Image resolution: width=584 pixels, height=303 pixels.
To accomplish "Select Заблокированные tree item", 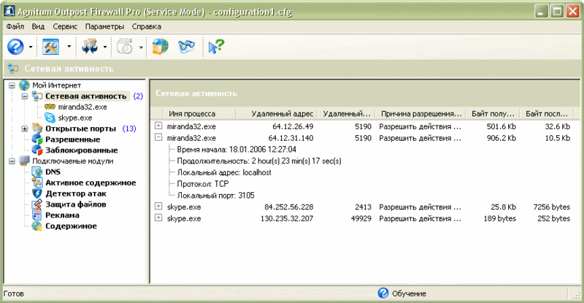I will pyautogui.click(x=81, y=150).
